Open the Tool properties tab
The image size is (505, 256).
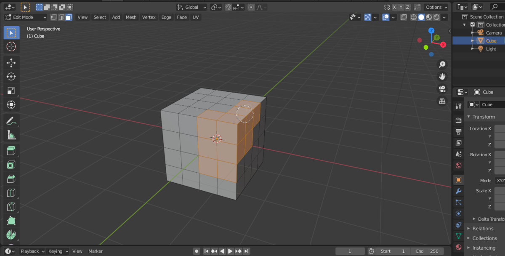click(x=458, y=106)
